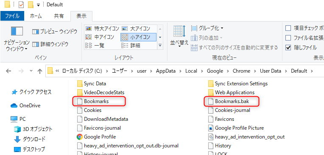Viewport: 324px width, 155px height.
Task: Click ユーザー breadcrumb in address bar
Action: pos(120,71)
